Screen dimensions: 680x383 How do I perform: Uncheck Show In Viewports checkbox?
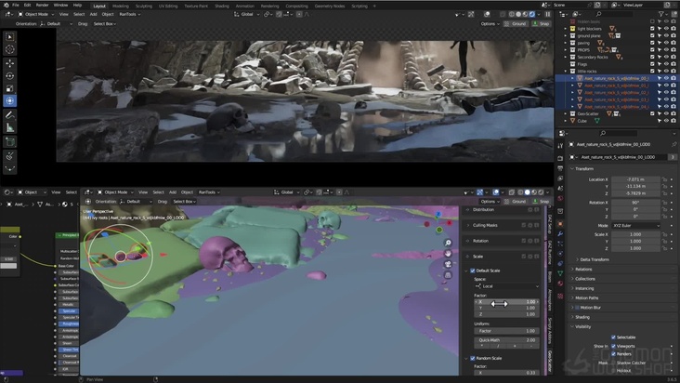point(613,346)
